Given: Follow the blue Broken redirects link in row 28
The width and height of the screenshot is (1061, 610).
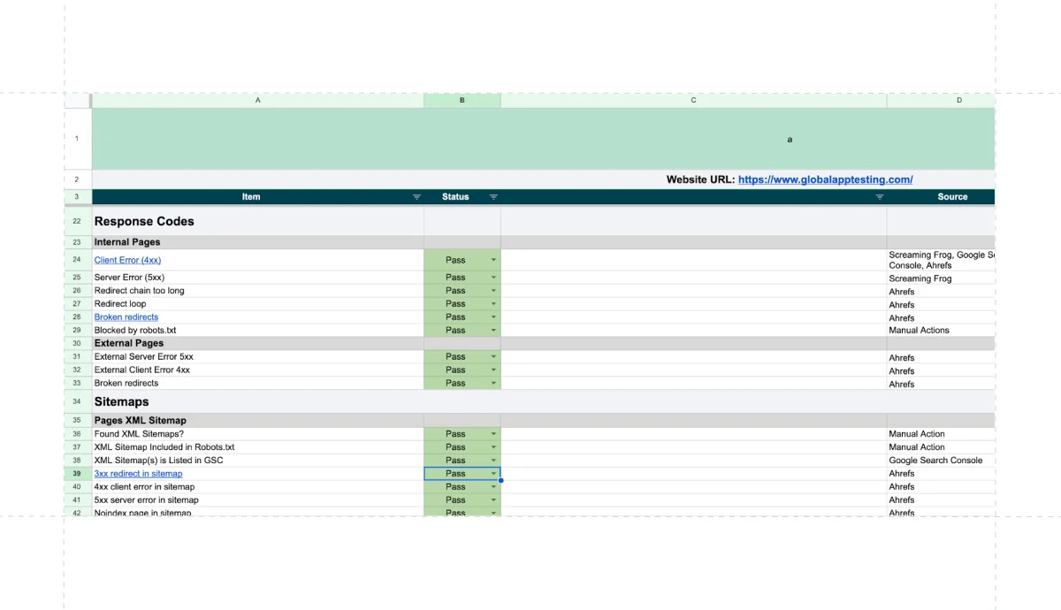Looking at the screenshot, I should point(126,317).
